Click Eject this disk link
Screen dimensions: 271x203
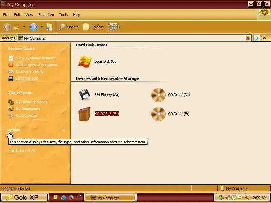pos(27,78)
